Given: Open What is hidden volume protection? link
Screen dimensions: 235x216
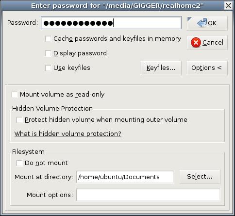Looking at the screenshot, I should (x=68, y=133).
